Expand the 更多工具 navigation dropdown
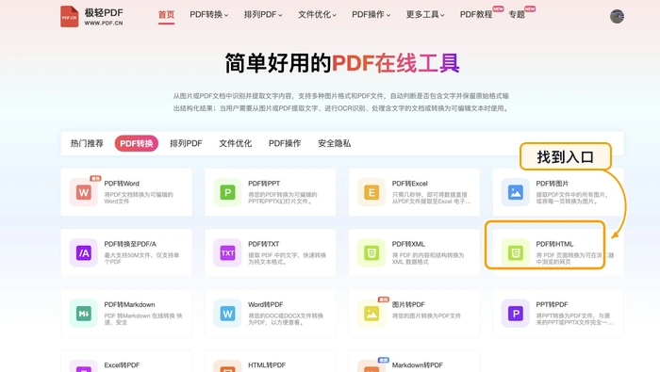This screenshot has width=660, height=372. click(x=425, y=15)
